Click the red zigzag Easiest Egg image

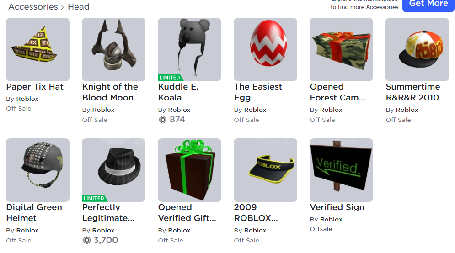click(266, 50)
